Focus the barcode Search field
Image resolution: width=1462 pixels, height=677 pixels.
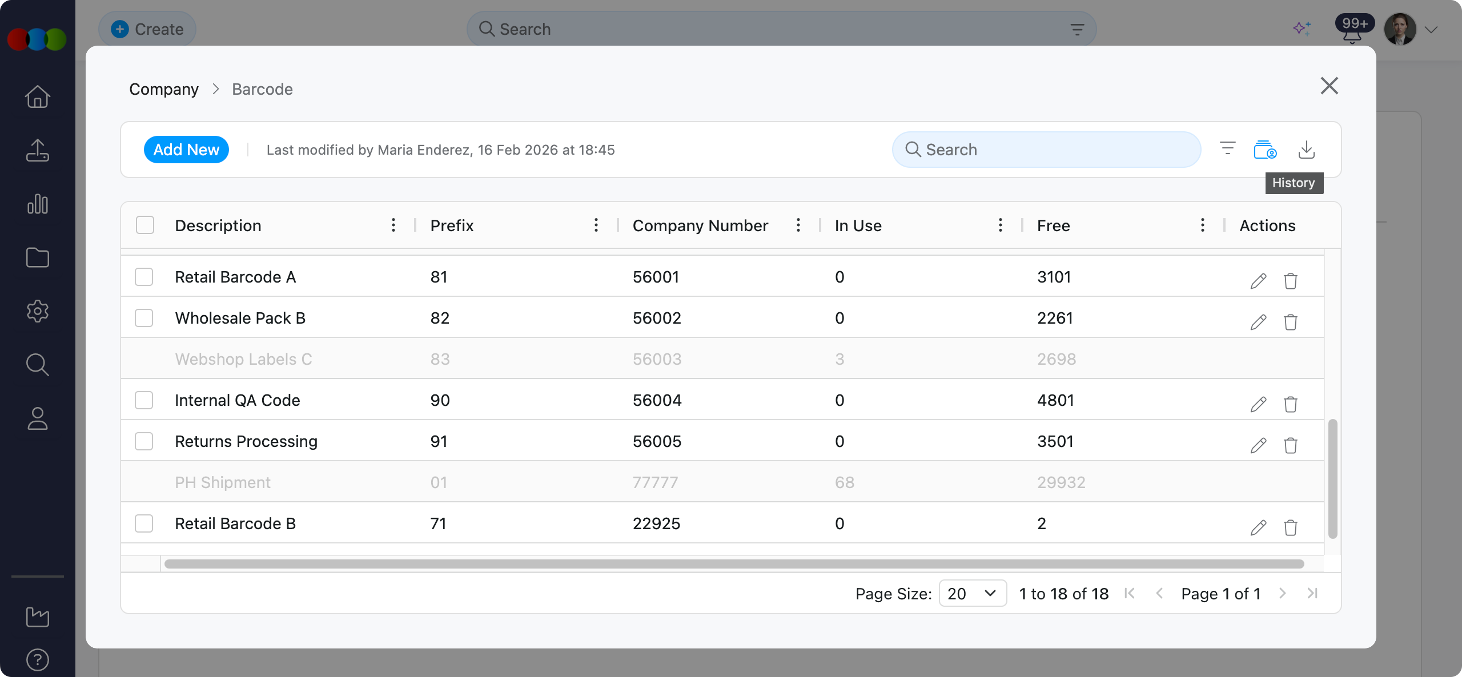click(1046, 150)
